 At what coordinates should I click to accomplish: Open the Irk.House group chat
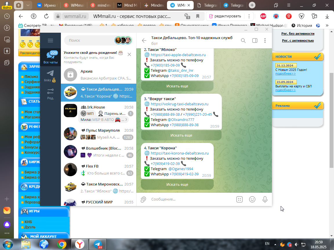tap(99, 110)
